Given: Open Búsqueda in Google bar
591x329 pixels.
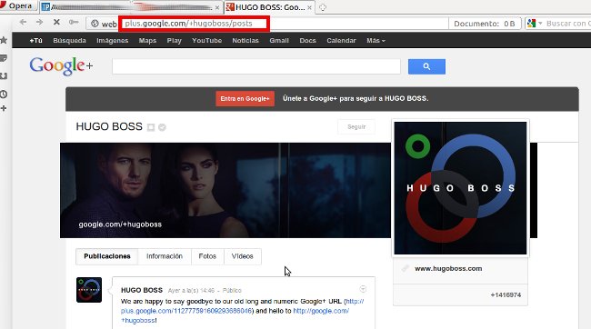Looking at the screenshot, I should pyautogui.click(x=69, y=40).
